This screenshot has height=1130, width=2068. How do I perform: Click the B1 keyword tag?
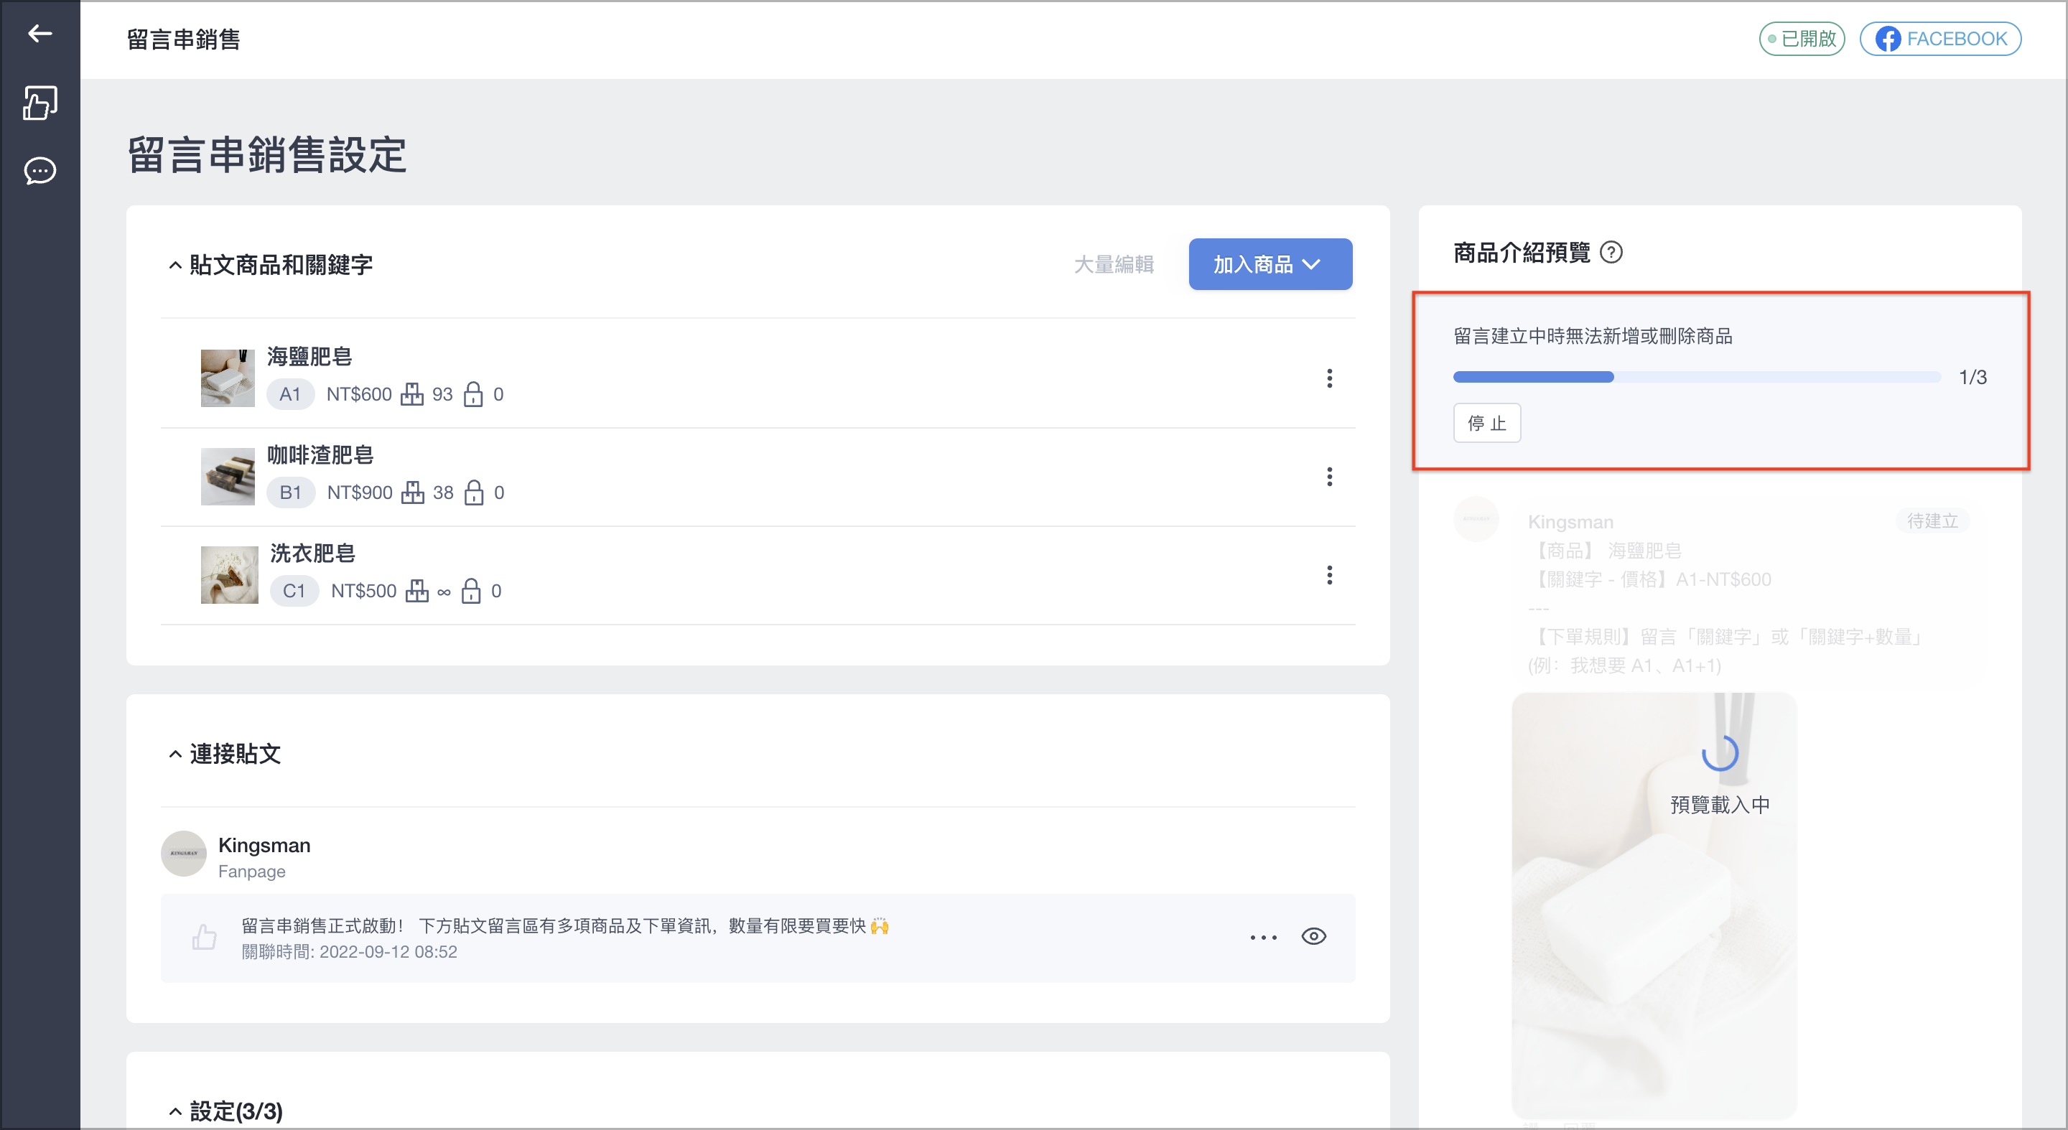pos(291,492)
